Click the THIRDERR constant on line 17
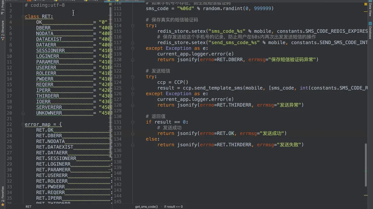The height and width of the screenshot is (209, 373). click(47, 96)
